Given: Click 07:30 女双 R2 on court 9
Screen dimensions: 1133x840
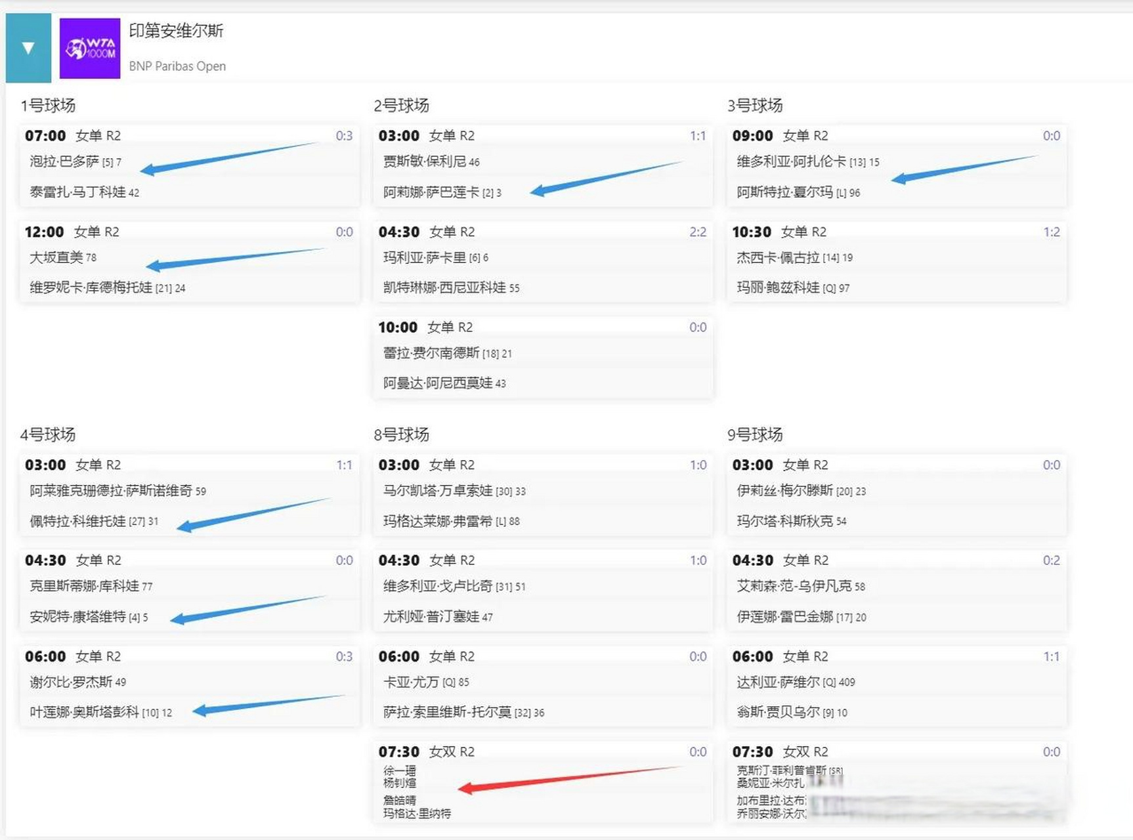Looking at the screenshot, I should tap(780, 751).
